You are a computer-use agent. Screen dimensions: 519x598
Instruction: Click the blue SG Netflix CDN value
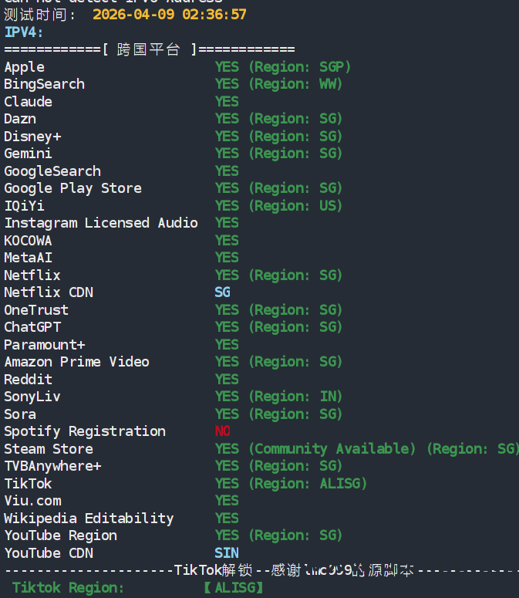tap(222, 292)
